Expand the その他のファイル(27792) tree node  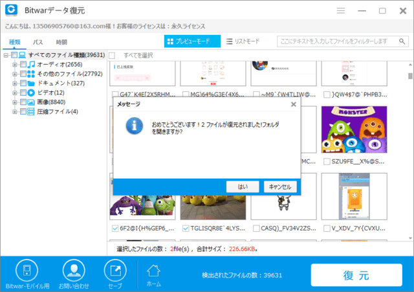pyautogui.click(x=14, y=74)
